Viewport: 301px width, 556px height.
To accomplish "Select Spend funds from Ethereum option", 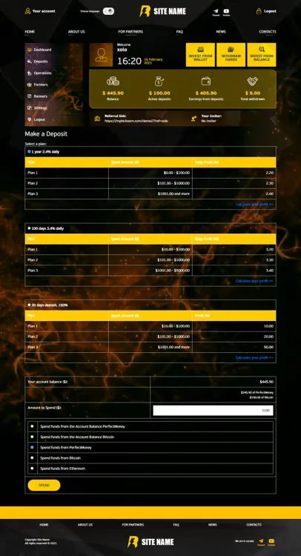I will pos(32,469).
